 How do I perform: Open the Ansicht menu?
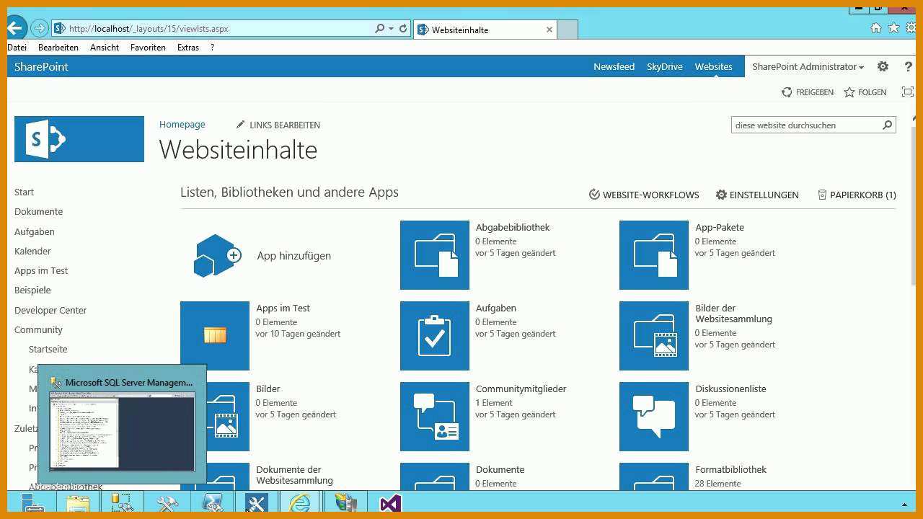(x=105, y=47)
